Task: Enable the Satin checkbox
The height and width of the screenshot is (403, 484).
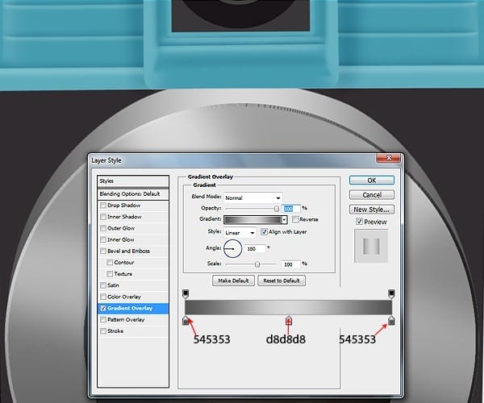Action: pyautogui.click(x=103, y=285)
